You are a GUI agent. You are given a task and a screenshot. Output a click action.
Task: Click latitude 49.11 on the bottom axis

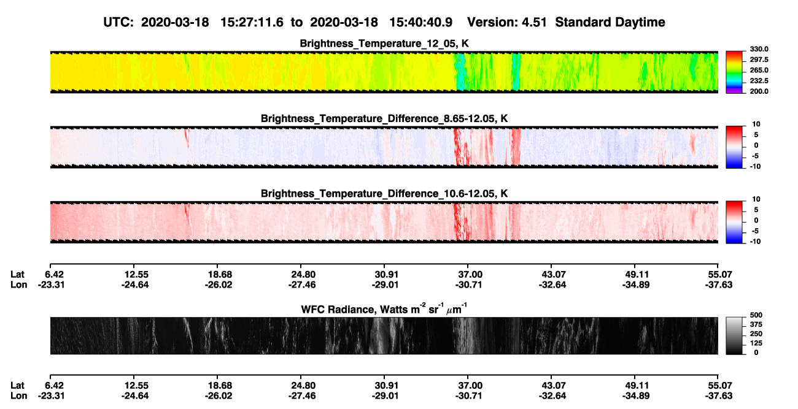tap(635, 385)
